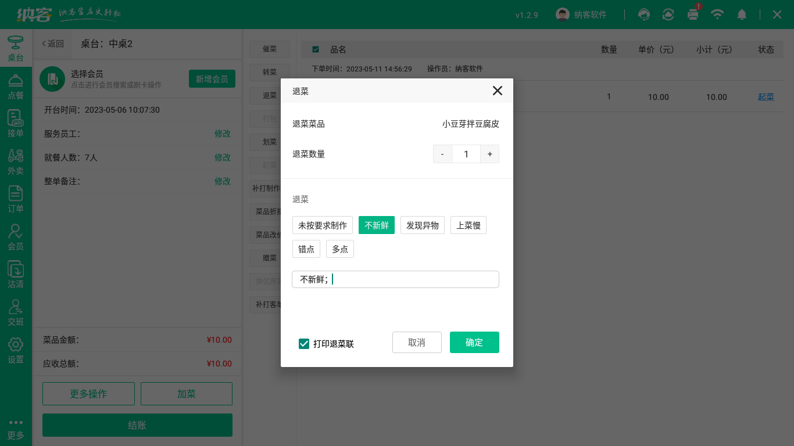Select the 上菜慢 return reason

coord(468,225)
